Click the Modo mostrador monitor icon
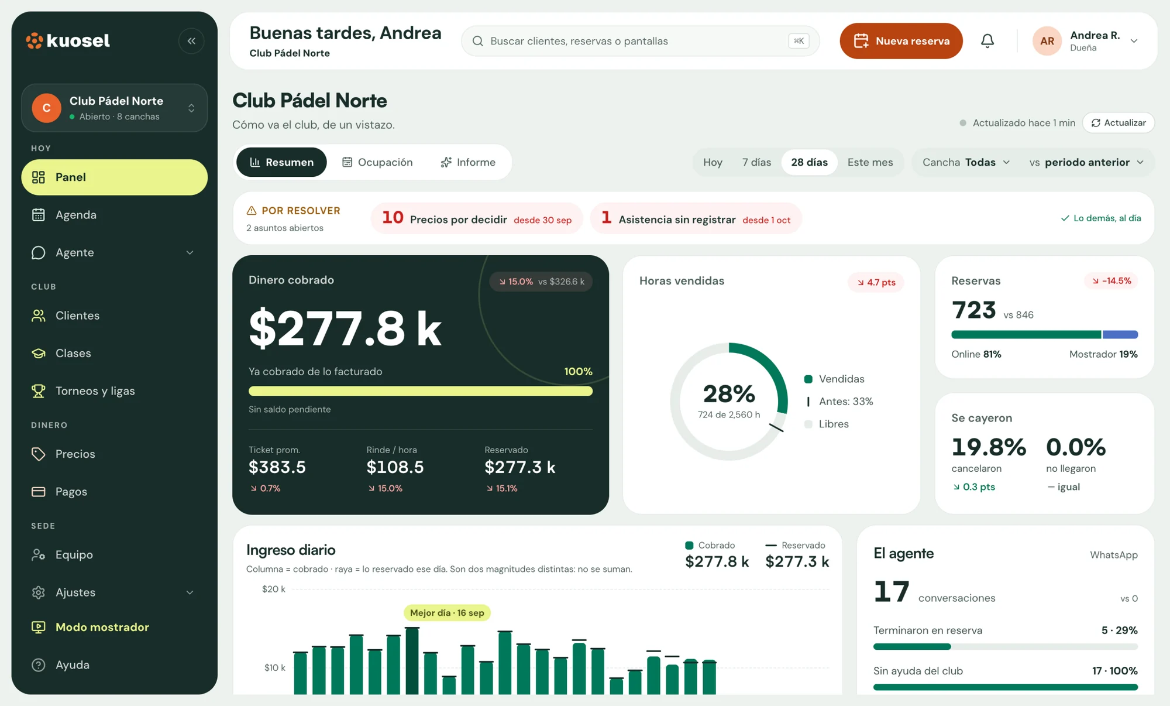1170x706 pixels. click(x=39, y=627)
